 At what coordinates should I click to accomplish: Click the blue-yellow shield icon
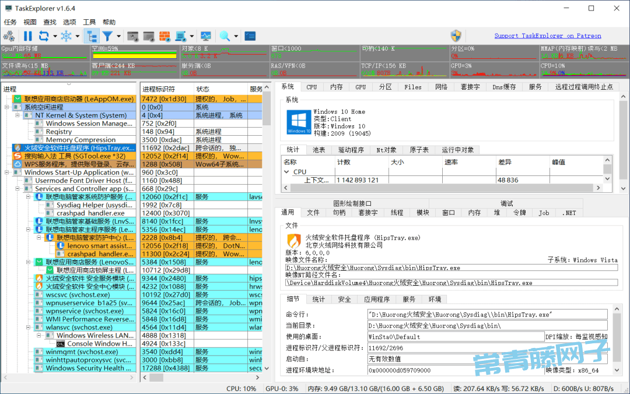[456, 36]
